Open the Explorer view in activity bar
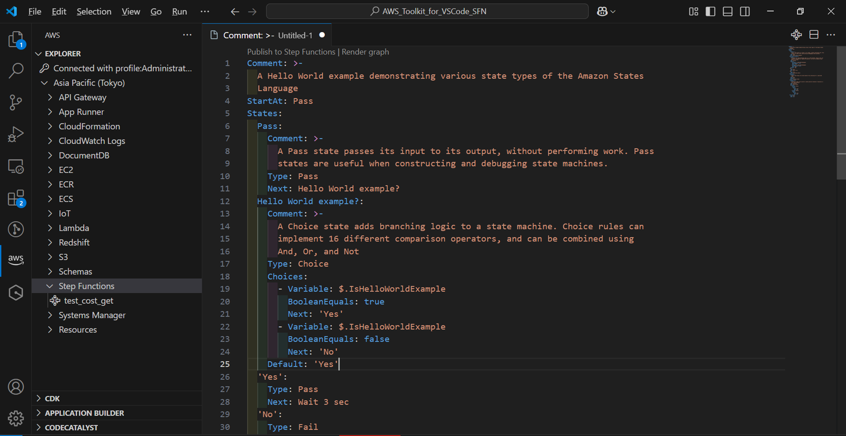 pos(16,39)
